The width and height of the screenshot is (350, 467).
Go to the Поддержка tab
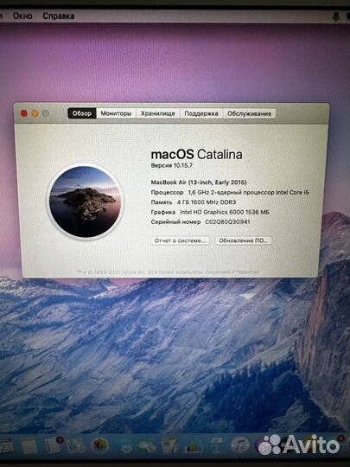coord(201,113)
